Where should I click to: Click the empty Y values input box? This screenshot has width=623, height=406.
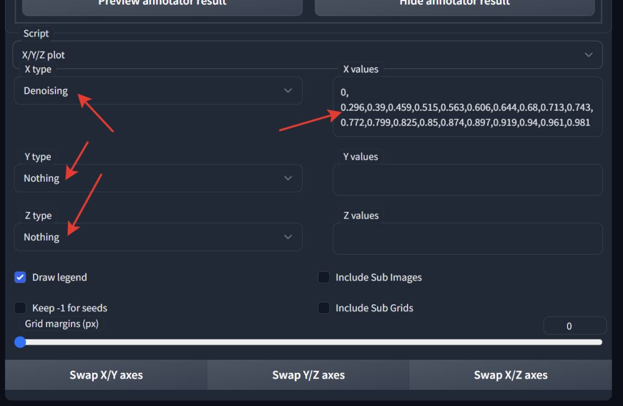[468, 179]
